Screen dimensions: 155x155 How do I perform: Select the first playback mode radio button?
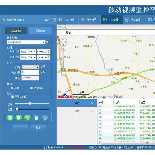point(12,88)
